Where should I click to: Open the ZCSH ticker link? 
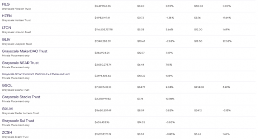pyautogui.click(x=7, y=133)
